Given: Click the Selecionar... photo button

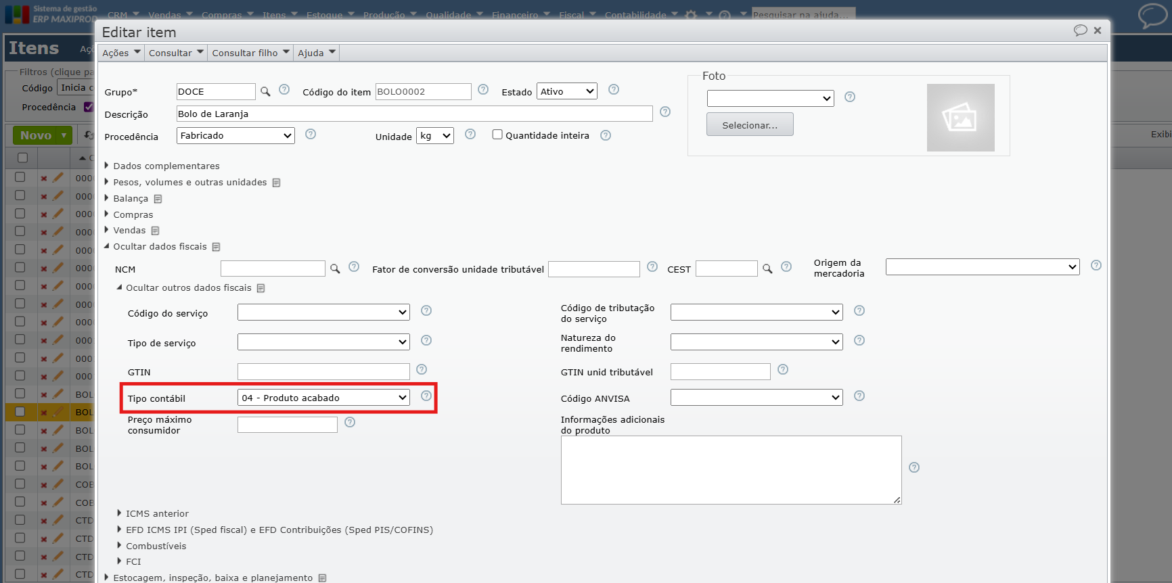Looking at the screenshot, I should [750, 125].
